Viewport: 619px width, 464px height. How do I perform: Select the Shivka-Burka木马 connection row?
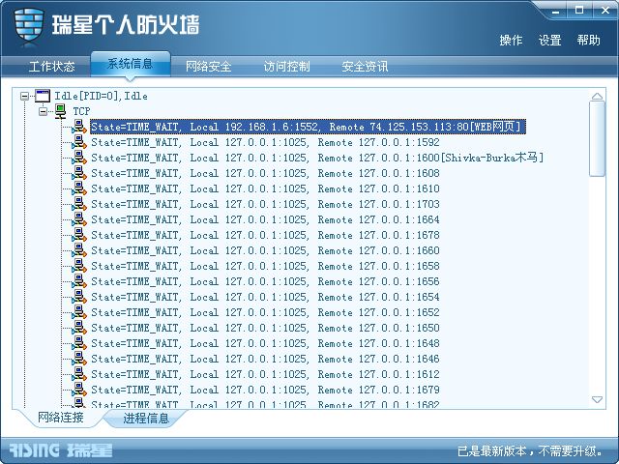(317, 158)
